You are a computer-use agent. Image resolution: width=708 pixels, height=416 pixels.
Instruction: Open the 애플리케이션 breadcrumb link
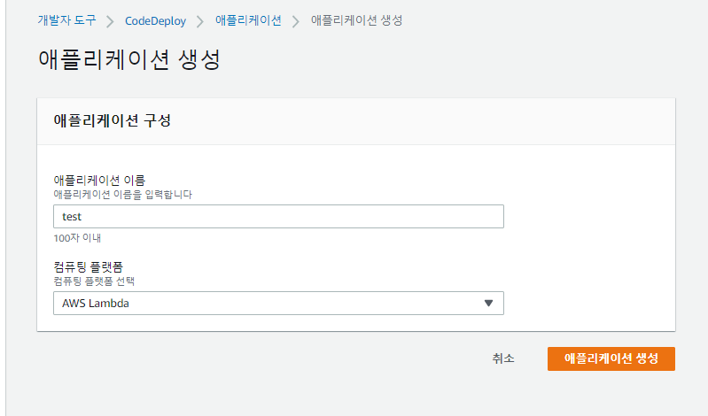pos(248,20)
